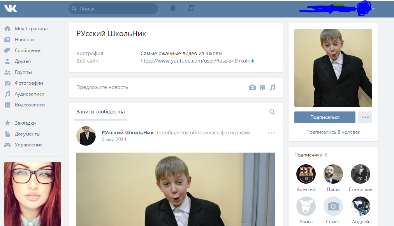Open Сообщения messages icon in sidebar

(x=7, y=50)
